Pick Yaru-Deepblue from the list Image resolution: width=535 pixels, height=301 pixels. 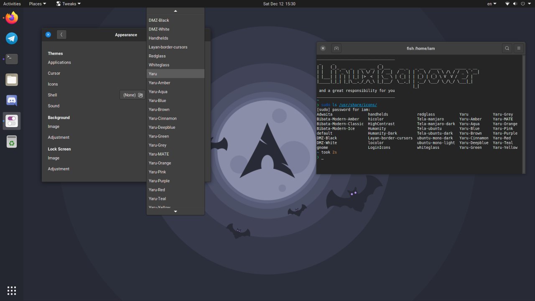click(176, 127)
